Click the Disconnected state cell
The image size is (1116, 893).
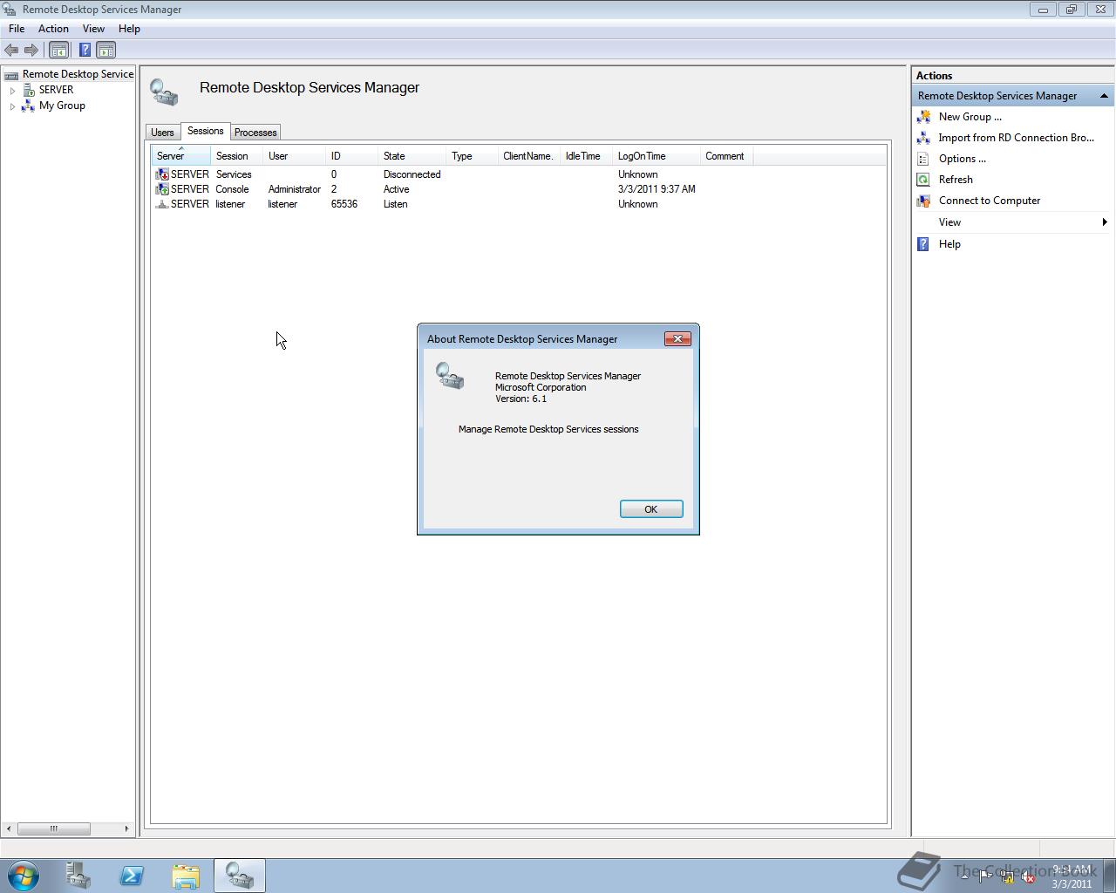(412, 174)
